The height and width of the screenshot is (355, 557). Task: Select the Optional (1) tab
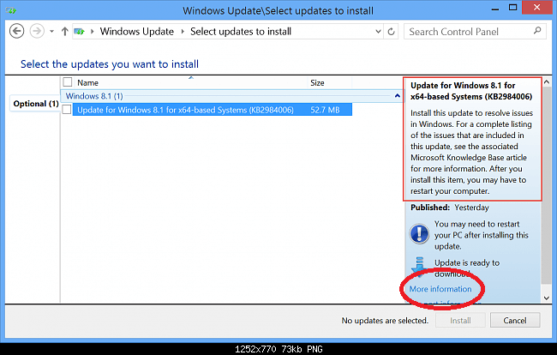[35, 104]
